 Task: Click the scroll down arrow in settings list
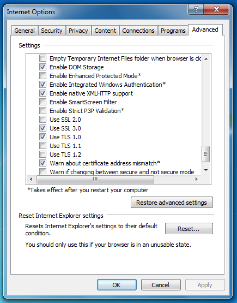pyautogui.click(x=206, y=170)
